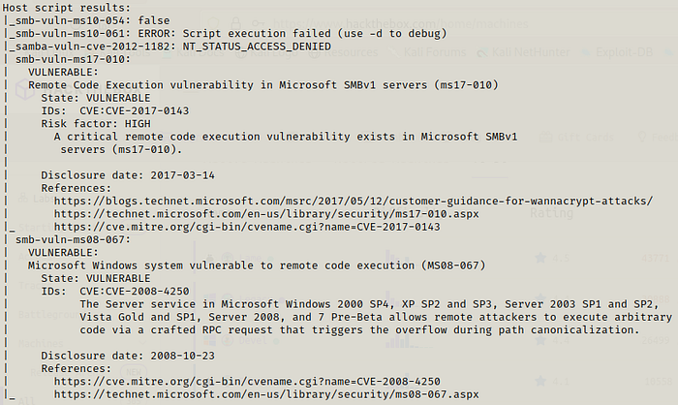Viewport: 678px width, 405px height.
Task: Click the CVE:CVE-2008-4250 identifier text
Action: click(135, 292)
